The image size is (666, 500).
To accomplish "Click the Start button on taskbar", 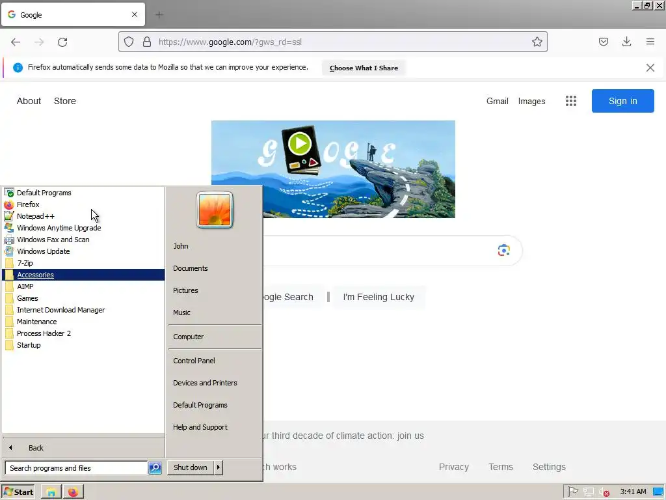I will pyautogui.click(x=18, y=492).
